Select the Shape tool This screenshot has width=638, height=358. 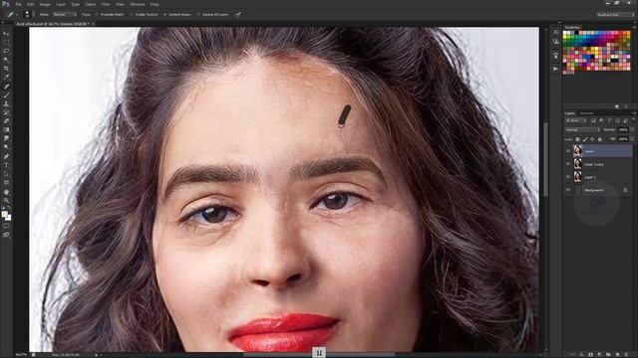coord(6,183)
